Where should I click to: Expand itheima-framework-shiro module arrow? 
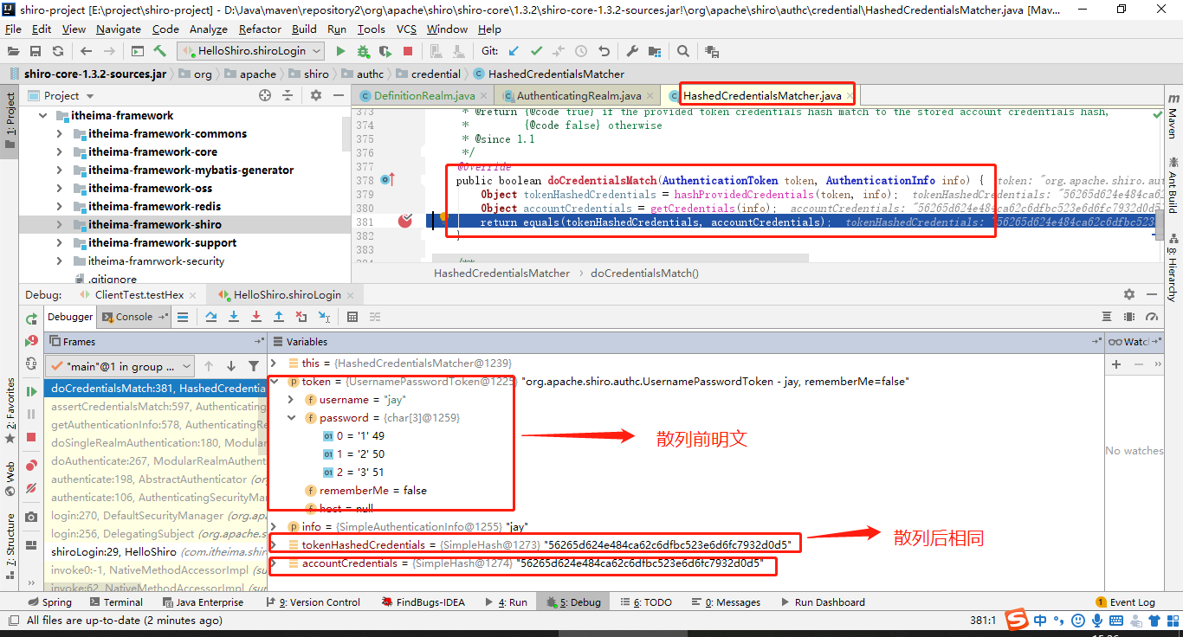(59, 225)
